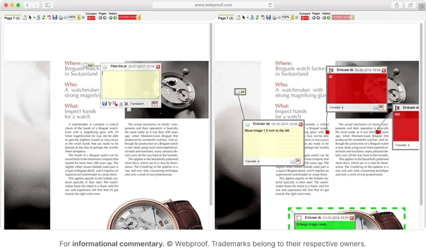Click the browser share icon
This screenshot has height=248, width=426.
click(x=397, y=5)
